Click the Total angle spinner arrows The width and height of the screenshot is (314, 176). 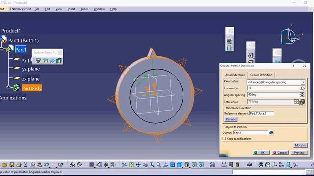click(296, 102)
